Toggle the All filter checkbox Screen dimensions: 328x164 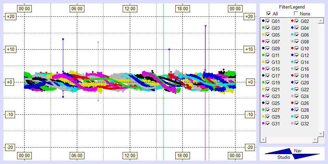(x=269, y=14)
